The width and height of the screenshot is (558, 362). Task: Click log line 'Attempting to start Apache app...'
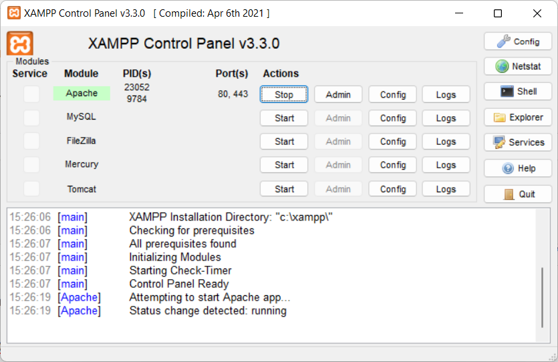(x=210, y=297)
